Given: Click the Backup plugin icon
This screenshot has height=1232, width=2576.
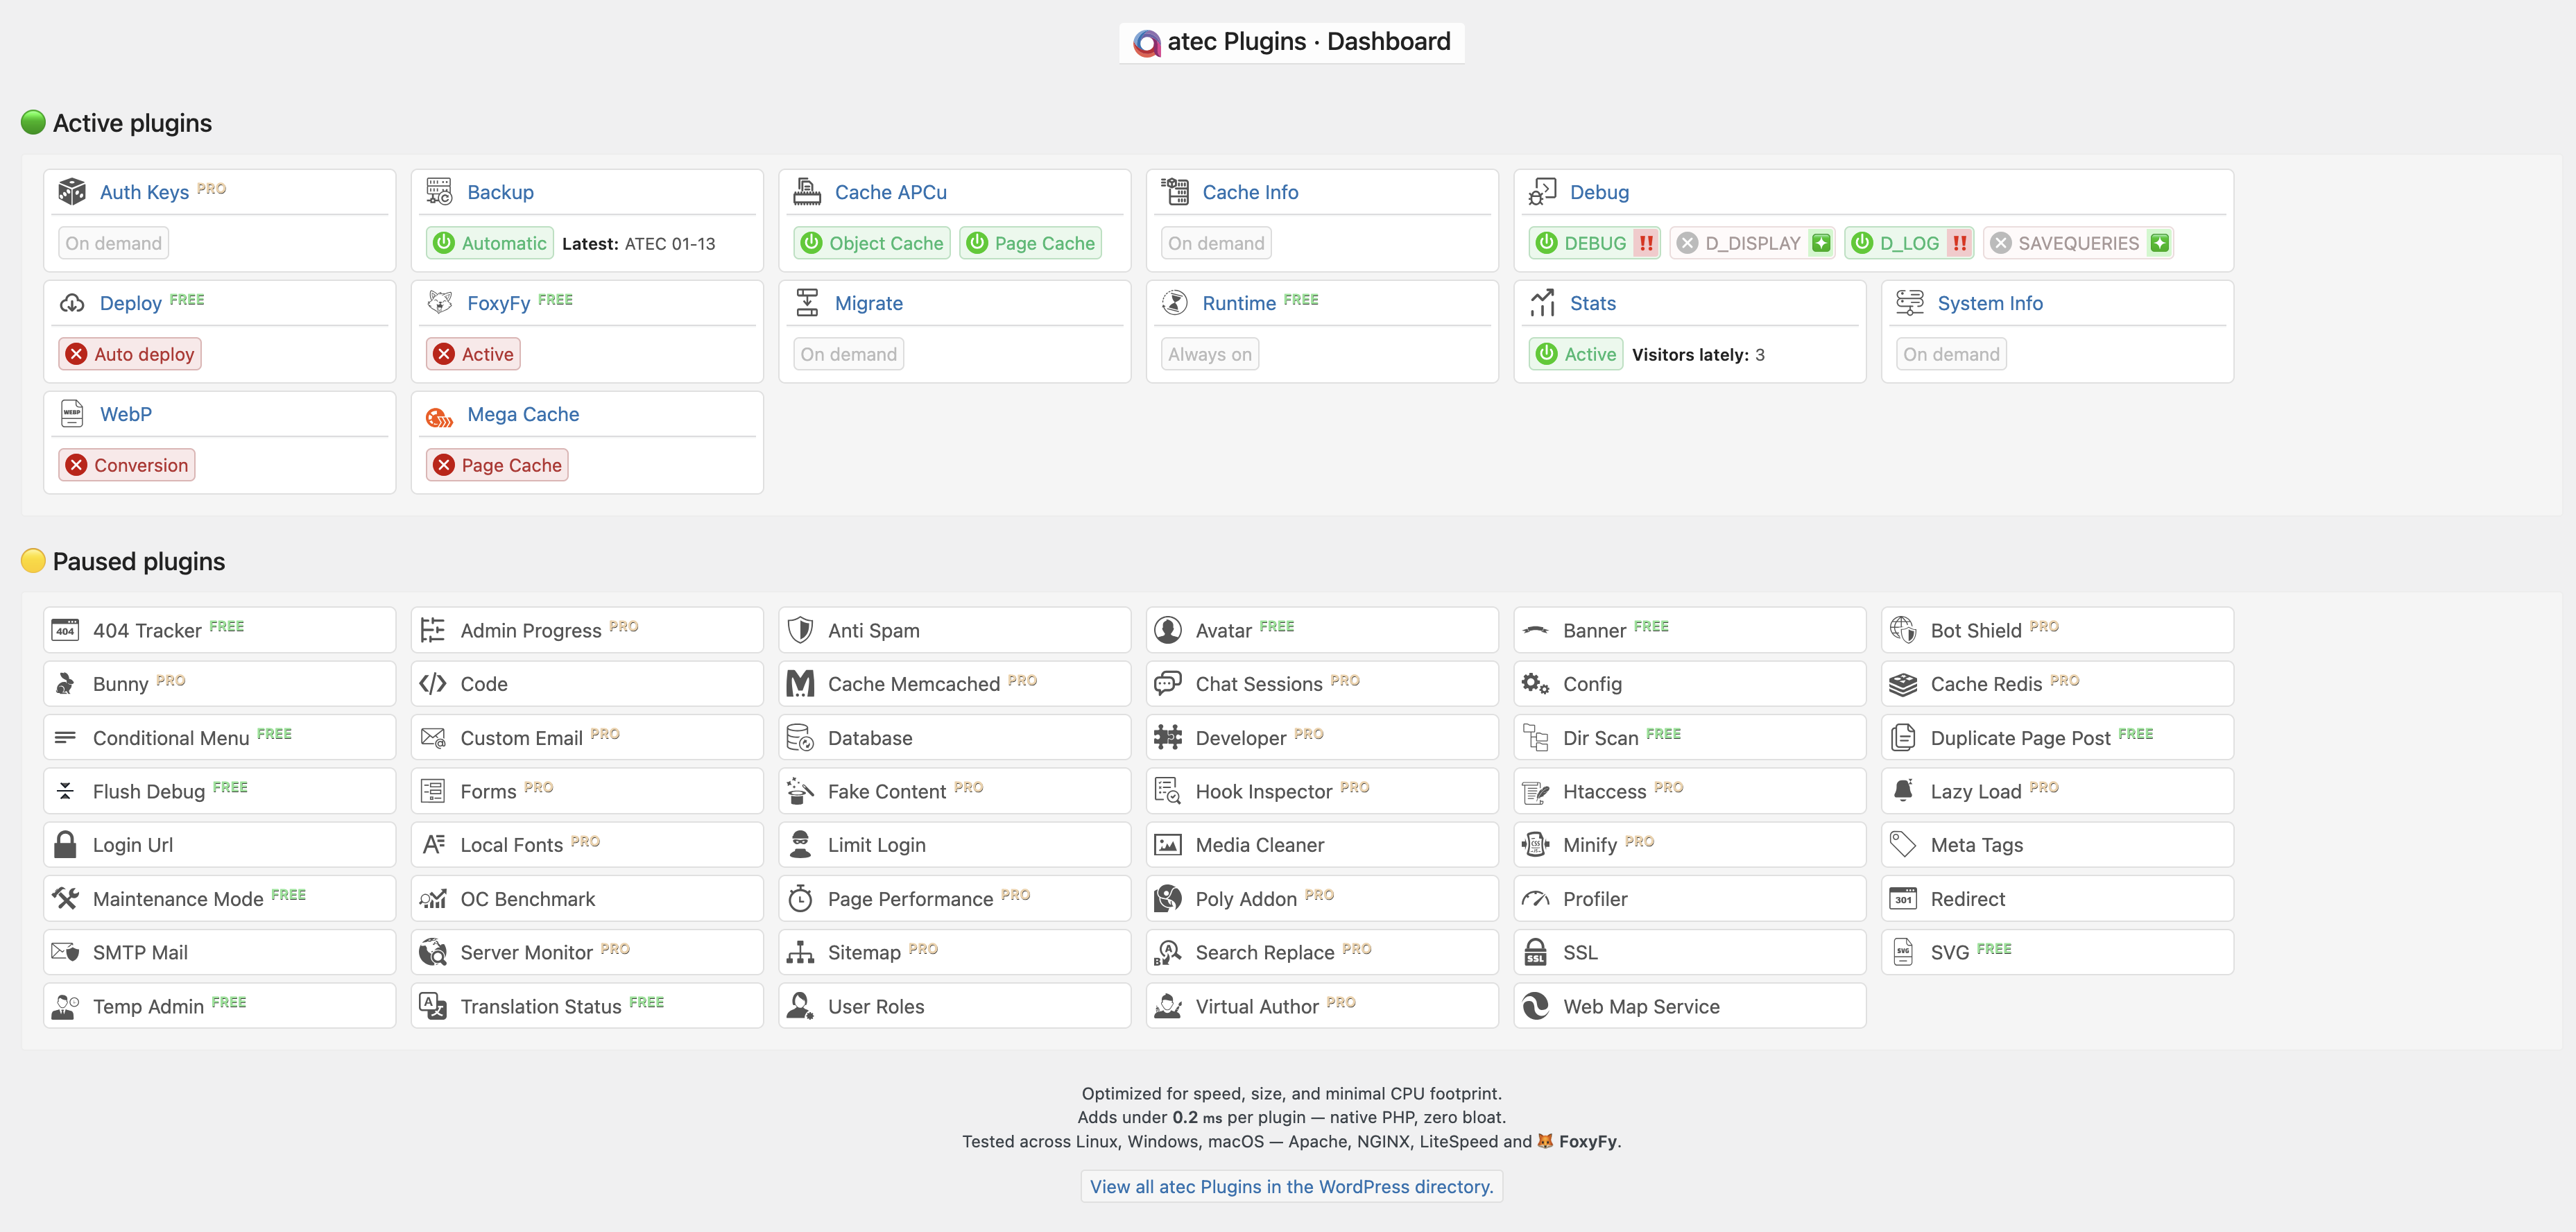Looking at the screenshot, I should (438, 191).
